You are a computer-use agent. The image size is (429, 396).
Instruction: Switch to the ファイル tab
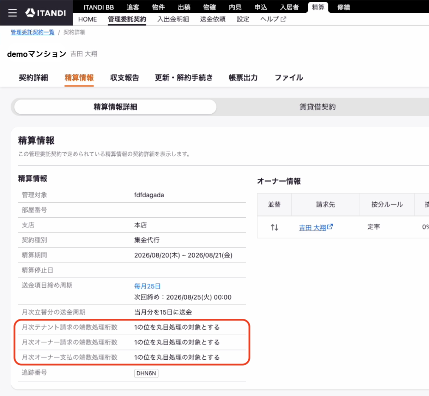289,78
